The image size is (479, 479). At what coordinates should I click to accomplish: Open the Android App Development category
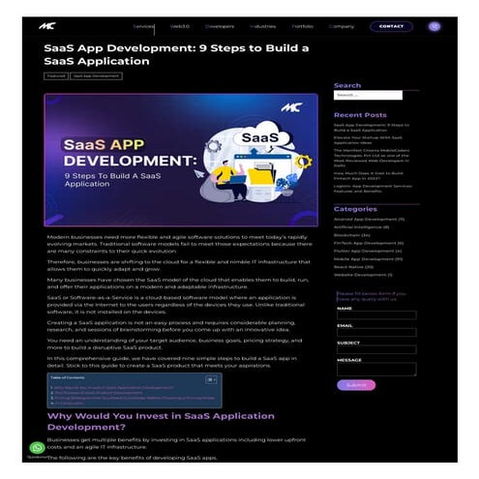[x=369, y=220]
